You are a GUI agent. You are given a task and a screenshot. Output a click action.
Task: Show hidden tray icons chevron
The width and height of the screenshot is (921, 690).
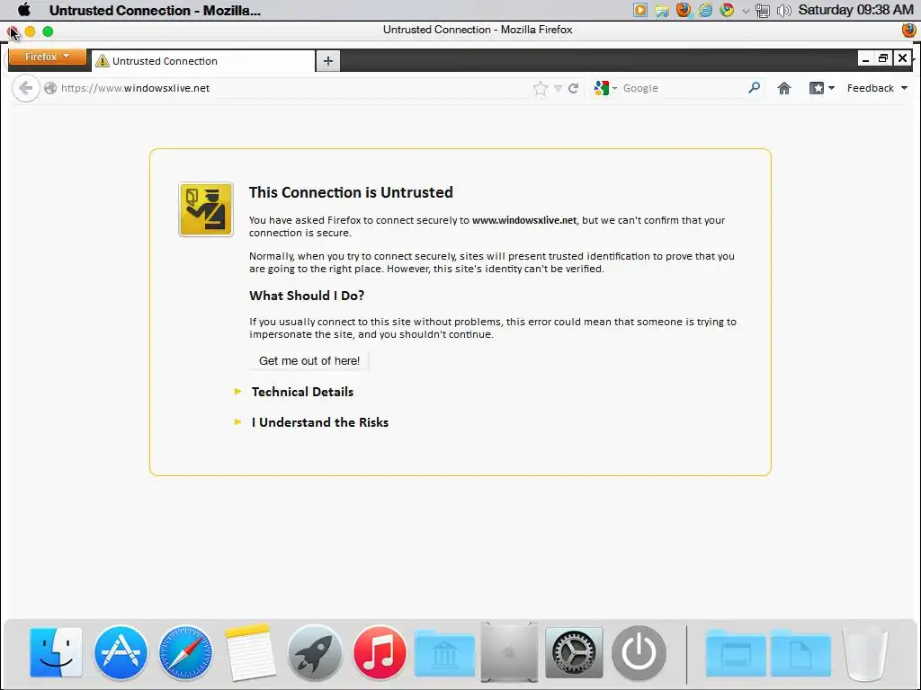coord(746,11)
